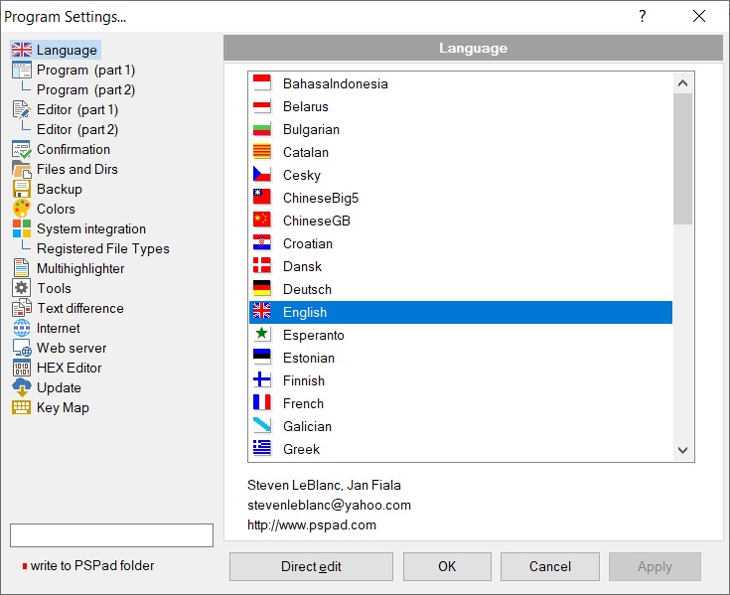The image size is (730, 595).
Task: Click the Danish flag beside Dansk
Action: [x=261, y=266]
